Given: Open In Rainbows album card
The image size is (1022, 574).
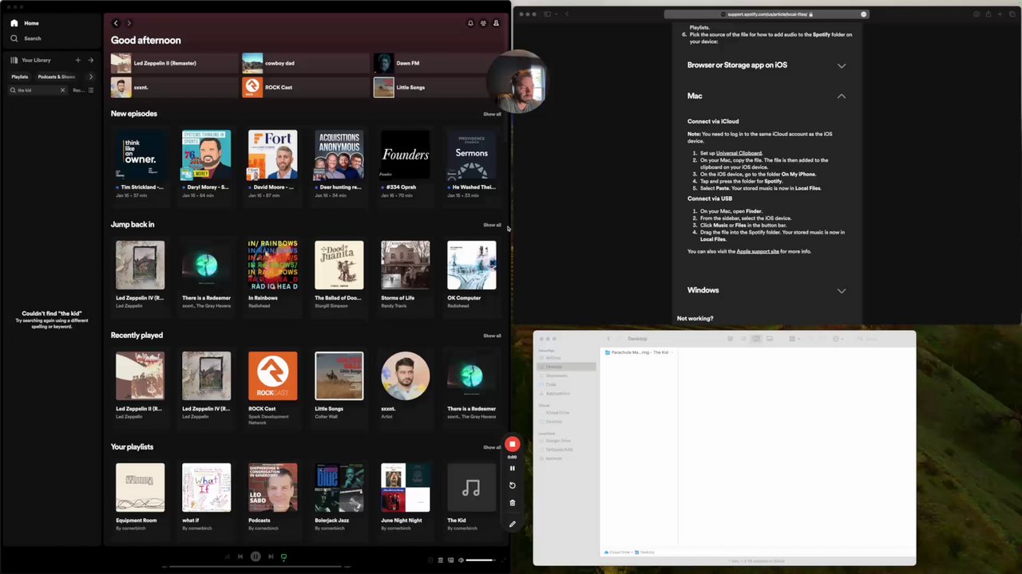Looking at the screenshot, I should (x=272, y=274).
